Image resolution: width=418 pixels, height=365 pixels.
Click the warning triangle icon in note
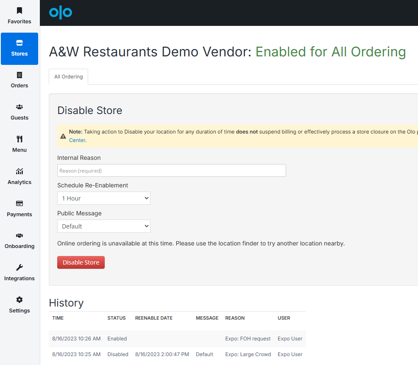[x=63, y=136]
